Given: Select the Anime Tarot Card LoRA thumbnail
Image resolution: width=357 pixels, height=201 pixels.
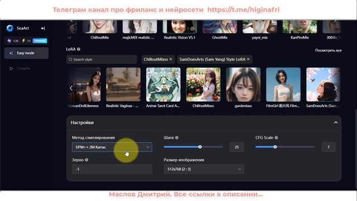Looking at the screenshot, I should tap(163, 84).
